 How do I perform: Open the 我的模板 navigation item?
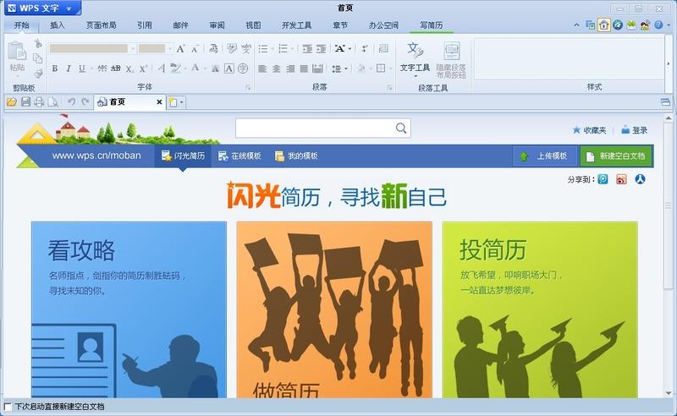tap(296, 156)
